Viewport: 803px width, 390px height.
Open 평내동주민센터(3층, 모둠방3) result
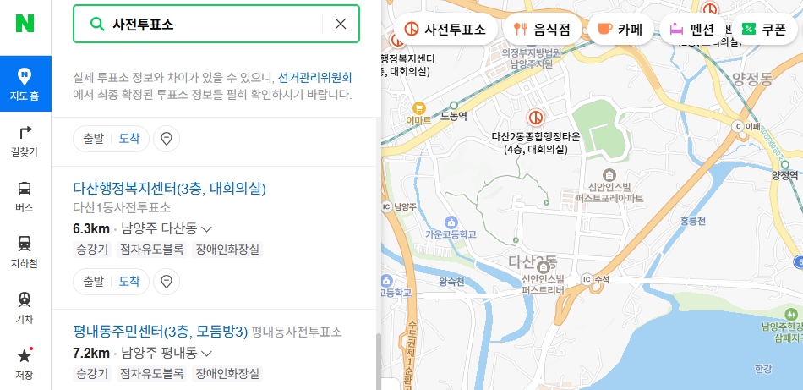tap(161, 332)
